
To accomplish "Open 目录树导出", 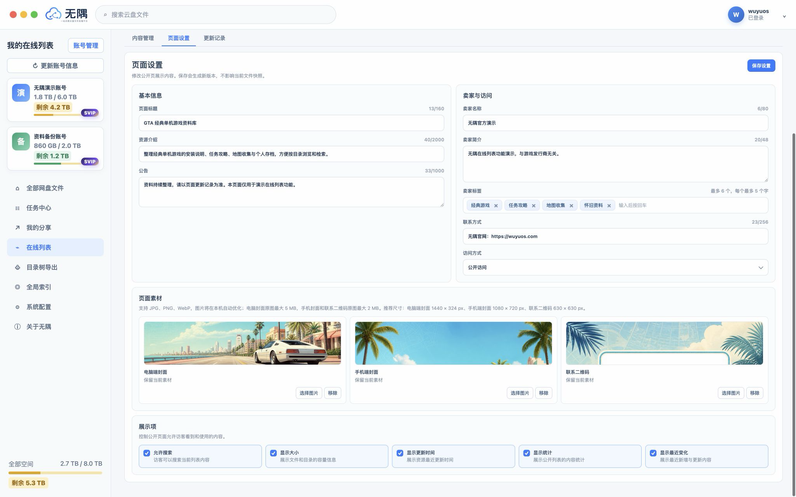I will 55,268.
